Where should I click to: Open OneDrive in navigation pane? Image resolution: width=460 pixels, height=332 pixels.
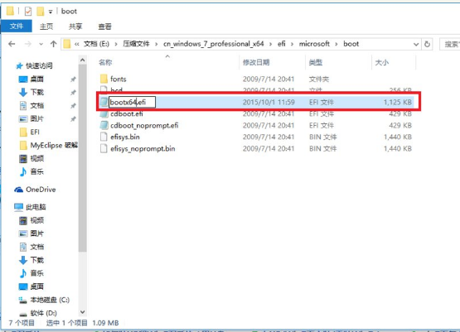41,190
